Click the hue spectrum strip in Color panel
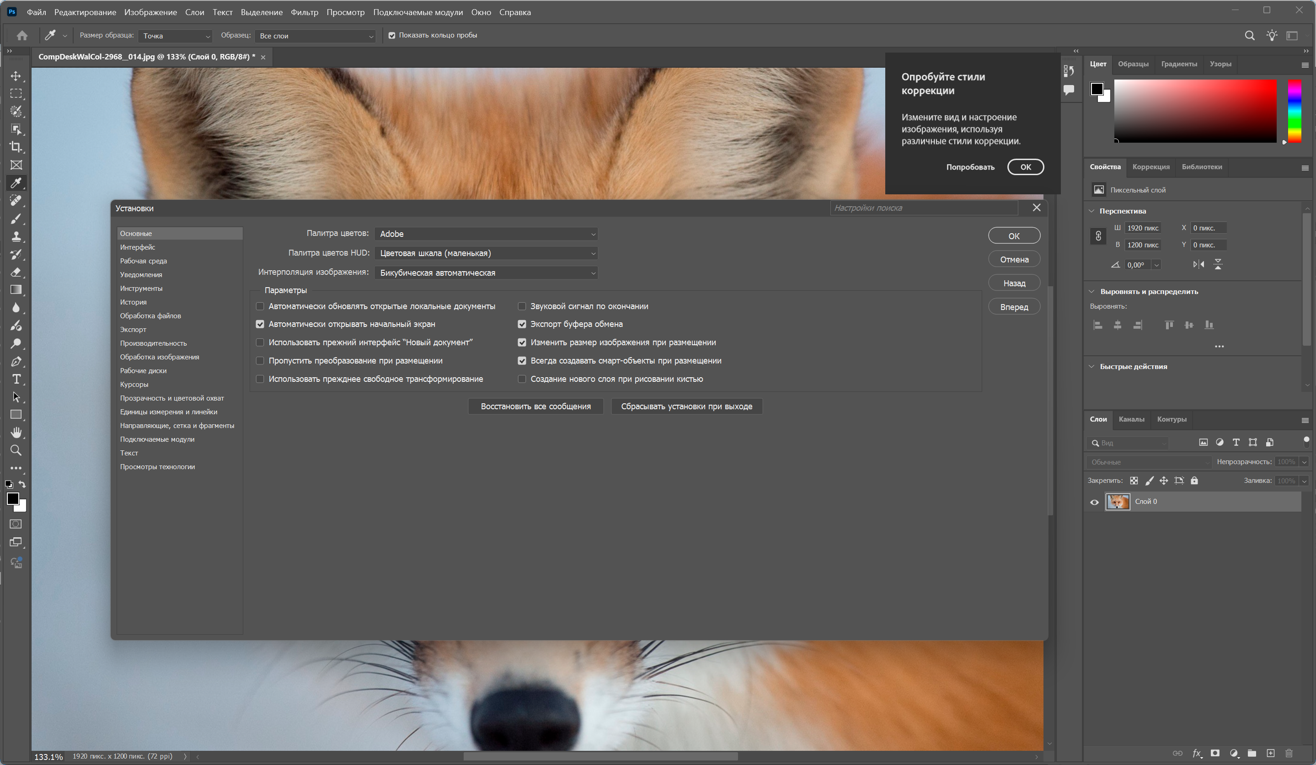Image resolution: width=1316 pixels, height=765 pixels. click(x=1294, y=111)
